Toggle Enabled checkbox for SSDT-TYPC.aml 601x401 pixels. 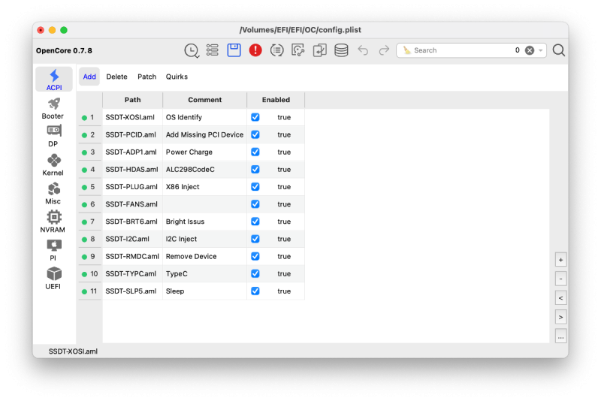click(255, 273)
